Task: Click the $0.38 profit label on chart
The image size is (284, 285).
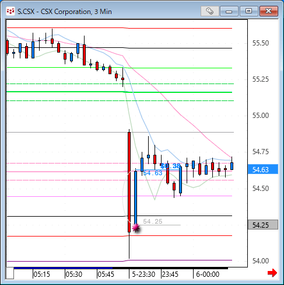Action: tap(170, 166)
